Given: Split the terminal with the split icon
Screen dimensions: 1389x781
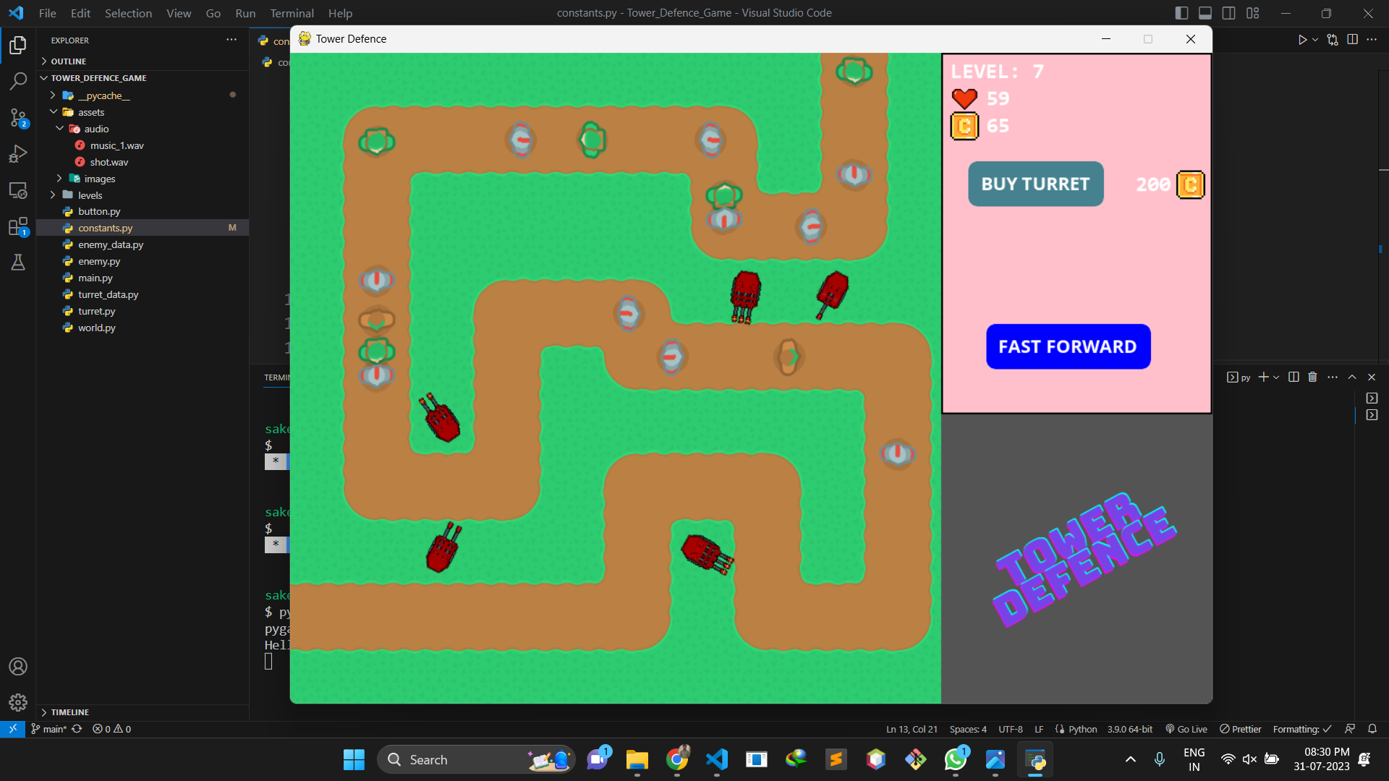Looking at the screenshot, I should tap(1293, 377).
